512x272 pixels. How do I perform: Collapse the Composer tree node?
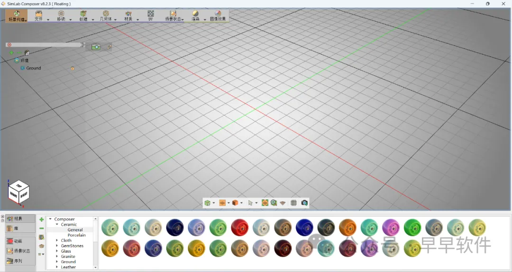click(x=50, y=219)
